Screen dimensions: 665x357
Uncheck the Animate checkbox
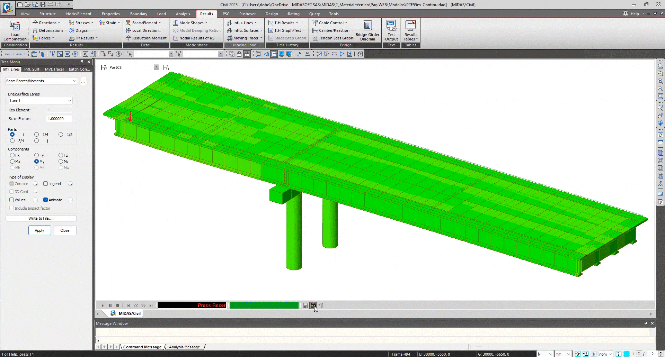(x=45, y=200)
